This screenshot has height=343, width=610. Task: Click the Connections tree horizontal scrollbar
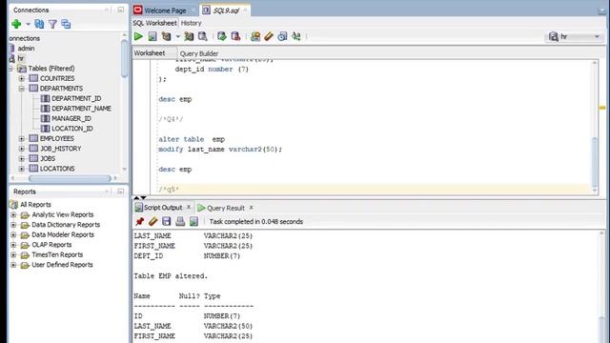point(70,178)
